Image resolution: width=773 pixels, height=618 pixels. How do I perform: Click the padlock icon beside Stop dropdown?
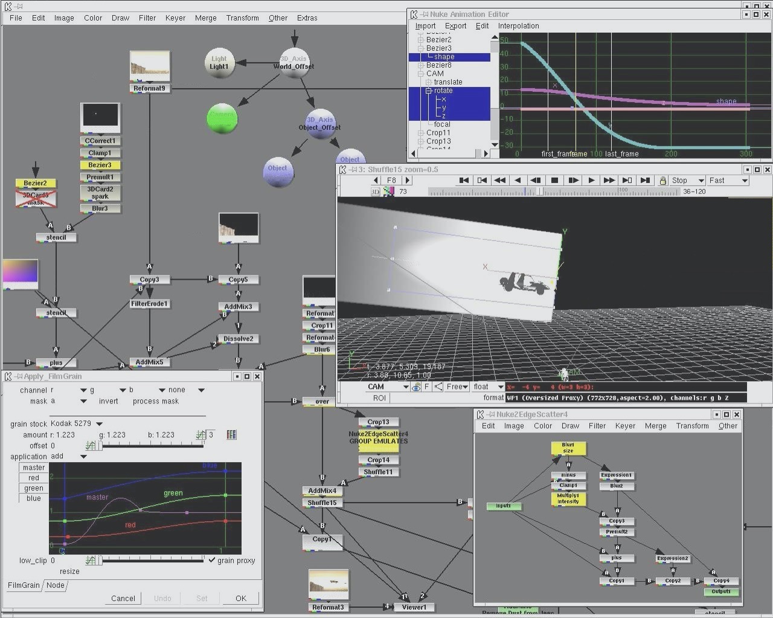tap(662, 181)
